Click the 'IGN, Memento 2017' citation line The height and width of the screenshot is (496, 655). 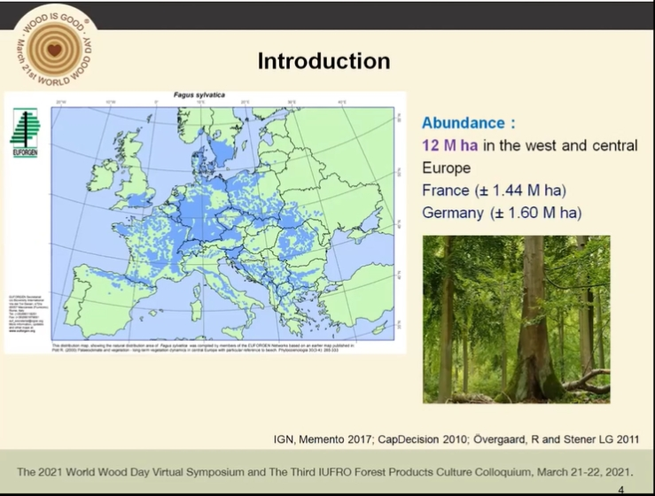click(456, 439)
